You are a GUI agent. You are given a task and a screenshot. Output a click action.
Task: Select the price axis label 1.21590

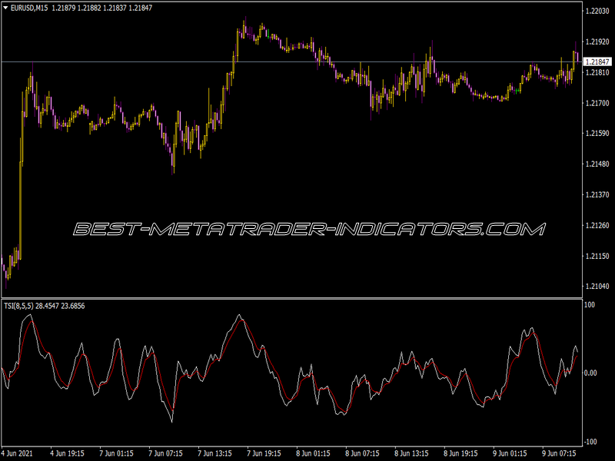(x=597, y=133)
